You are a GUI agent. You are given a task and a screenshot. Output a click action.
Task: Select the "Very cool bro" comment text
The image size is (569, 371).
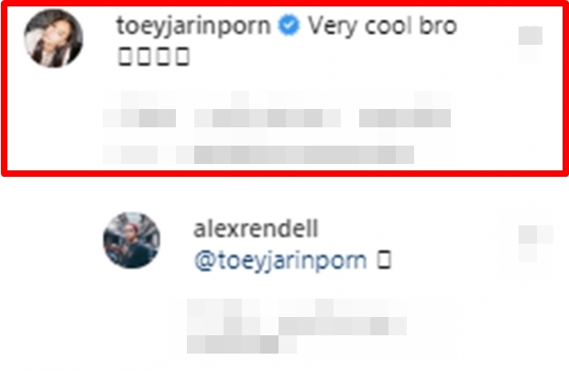coord(382,27)
